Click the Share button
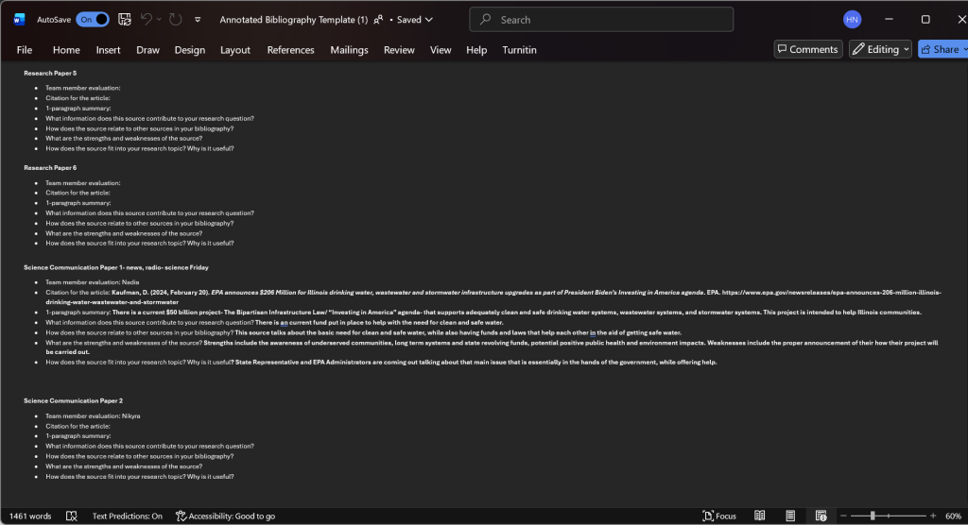968x525 pixels. coord(942,49)
